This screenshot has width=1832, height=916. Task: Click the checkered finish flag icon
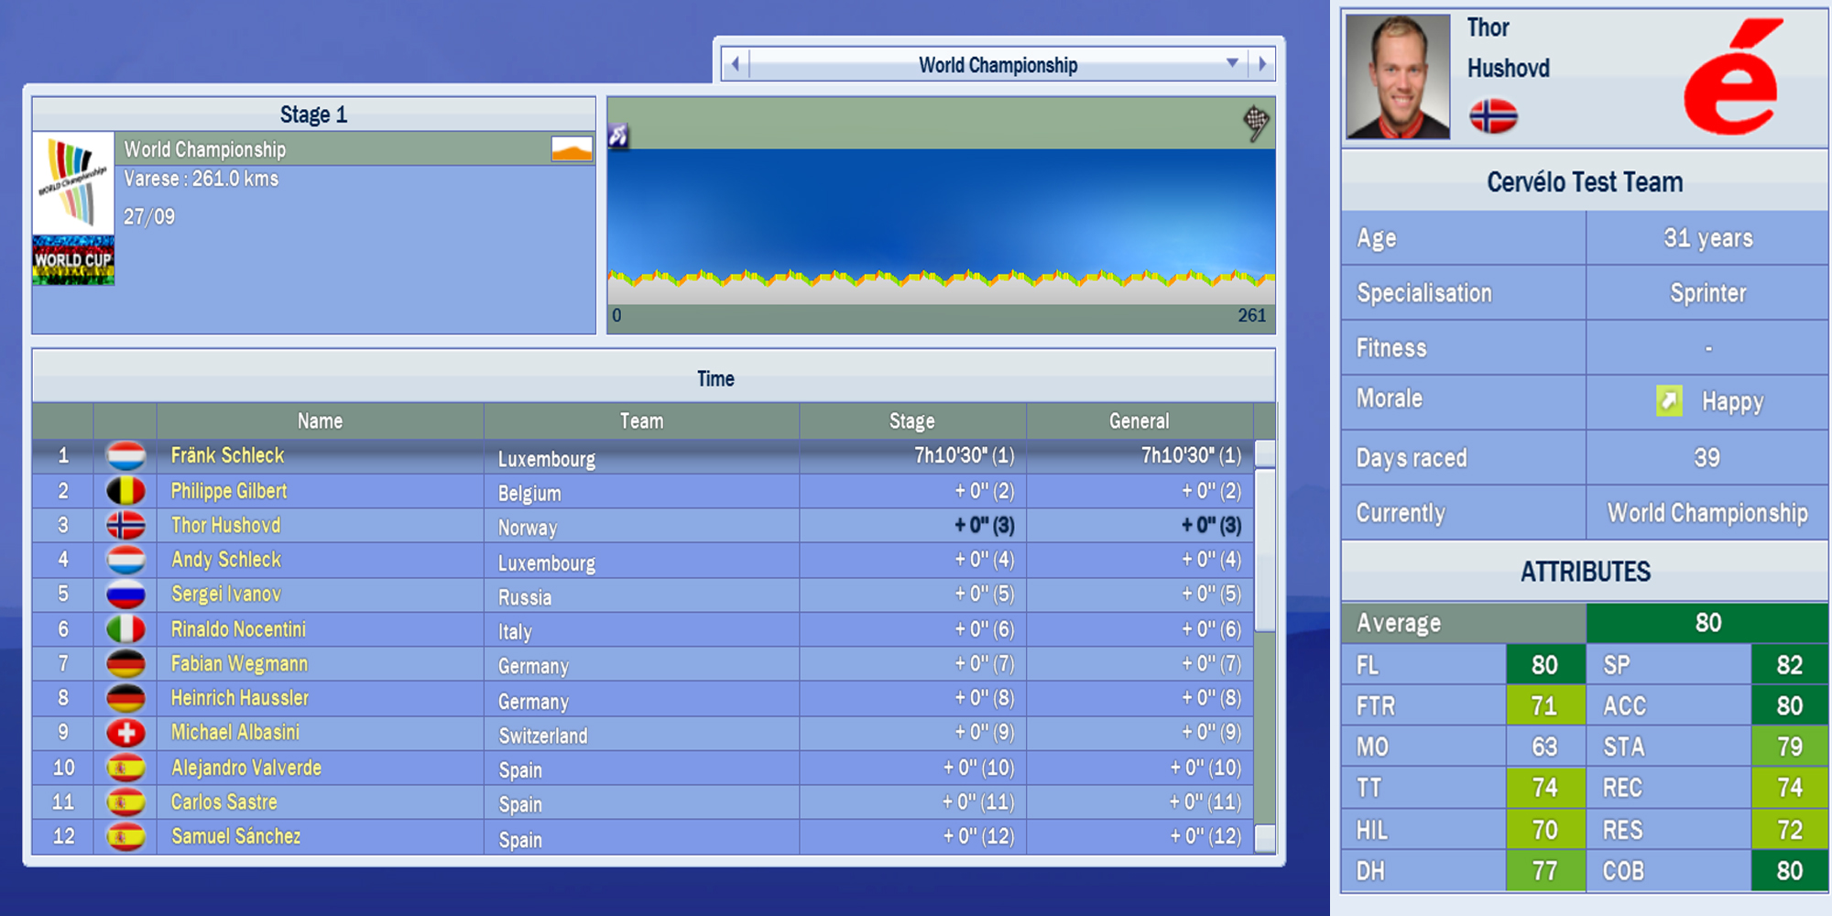pos(1256,122)
